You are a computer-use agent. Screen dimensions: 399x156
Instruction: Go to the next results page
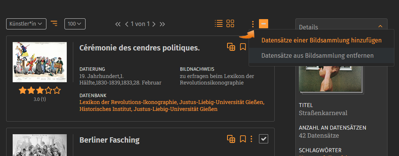pos(154,24)
